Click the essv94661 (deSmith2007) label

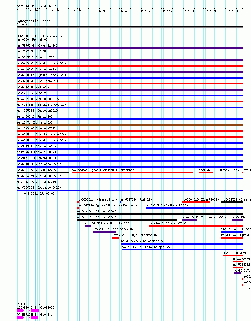tap(36, 152)
